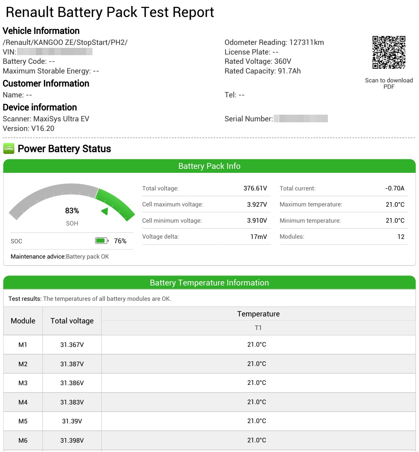Click the Voltage delta 17mV value
419x452 pixels.
tap(259, 237)
